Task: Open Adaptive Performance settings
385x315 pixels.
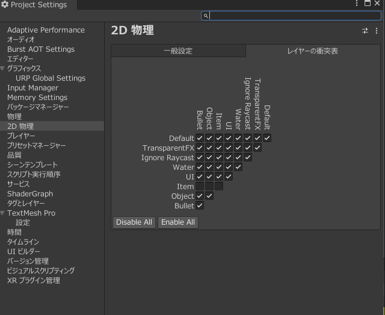Action: tap(46, 30)
